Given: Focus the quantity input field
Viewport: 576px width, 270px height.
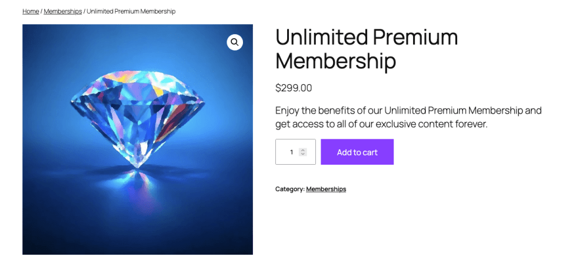Looking at the screenshot, I should tap(291, 152).
